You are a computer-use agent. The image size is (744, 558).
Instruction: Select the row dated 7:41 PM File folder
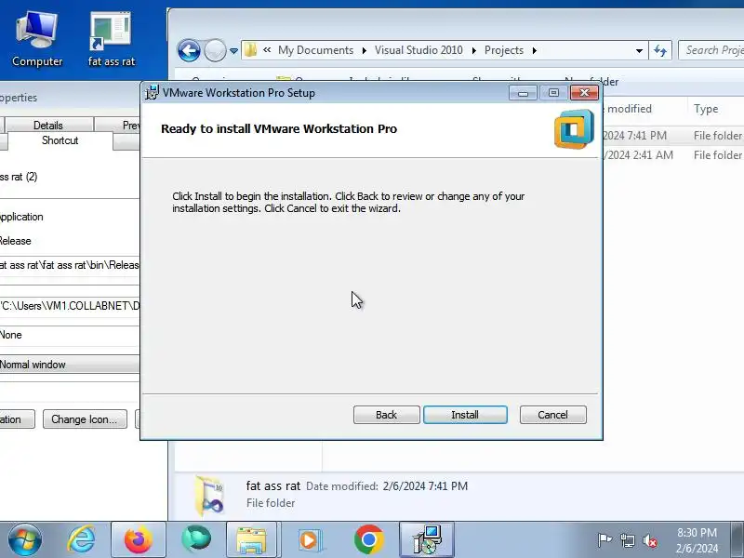[x=672, y=136]
